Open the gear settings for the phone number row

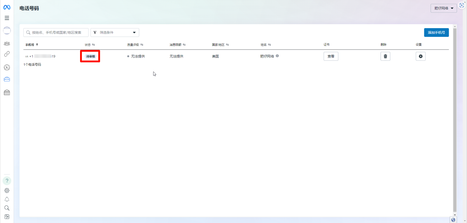[420, 56]
